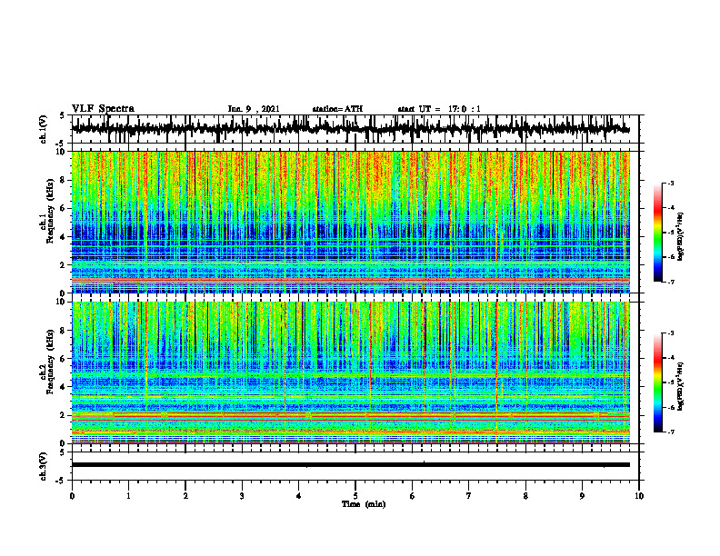The width and height of the screenshot is (720, 556).
Task: Click bottom time axis tick label "10"
Action: [639, 496]
